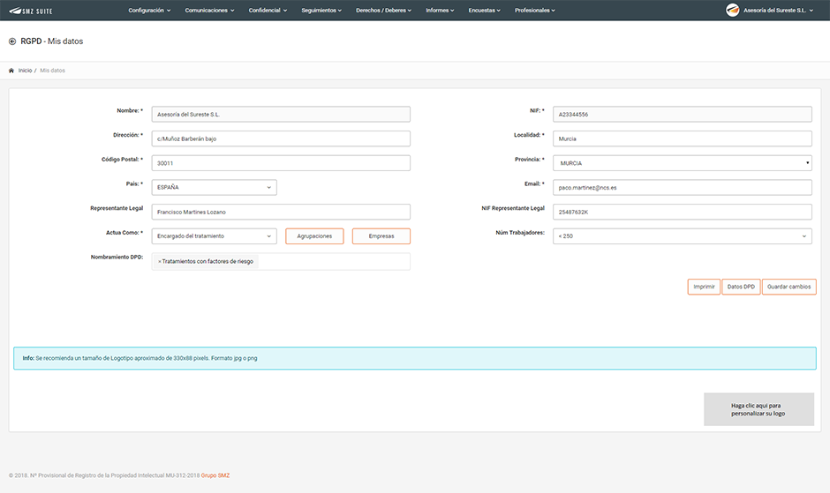Focus the Representante Legal input field

(x=281, y=212)
